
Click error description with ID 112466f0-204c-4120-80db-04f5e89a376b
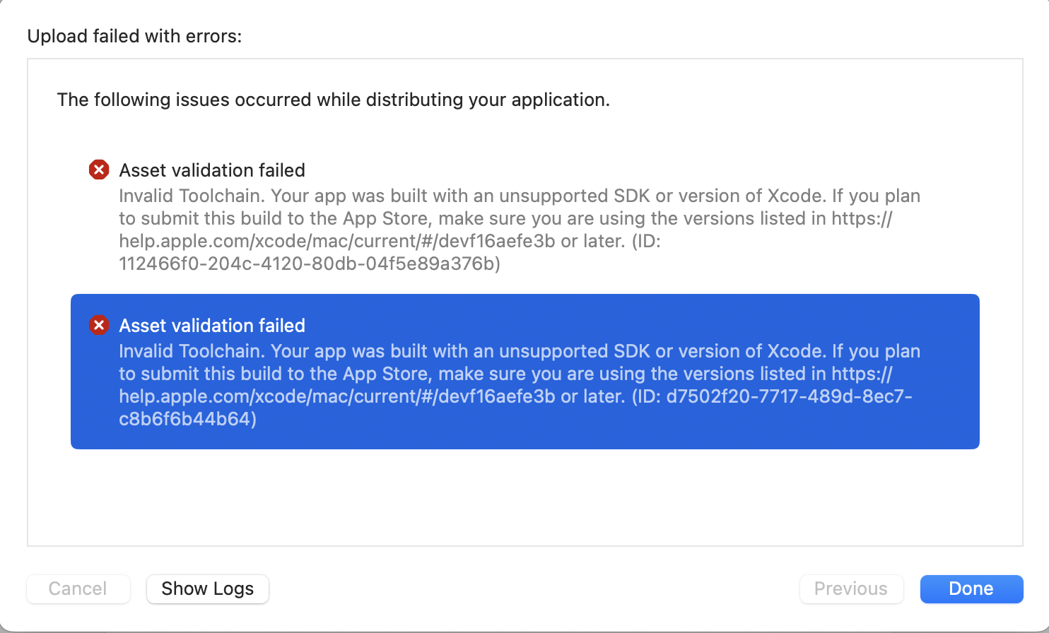pos(520,230)
